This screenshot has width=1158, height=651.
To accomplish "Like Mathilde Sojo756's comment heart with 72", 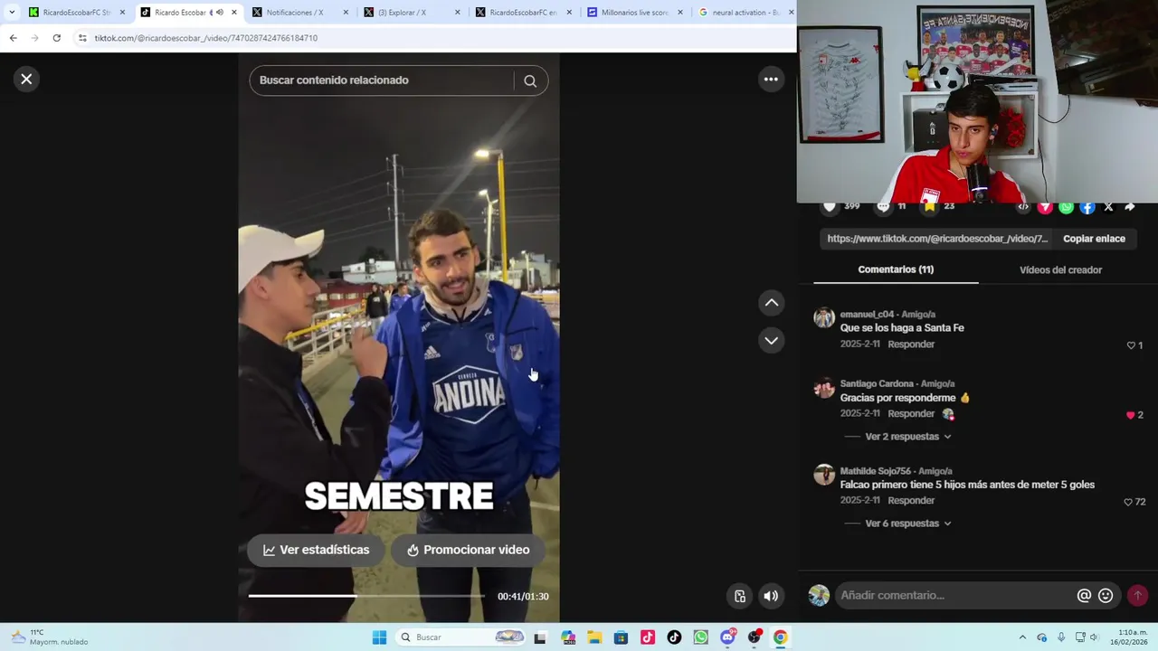I will pyautogui.click(x=1128, y=502).
